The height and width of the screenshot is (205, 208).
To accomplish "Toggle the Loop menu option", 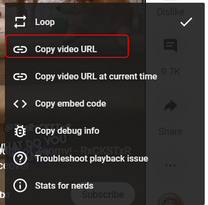I will pos(105,22).
